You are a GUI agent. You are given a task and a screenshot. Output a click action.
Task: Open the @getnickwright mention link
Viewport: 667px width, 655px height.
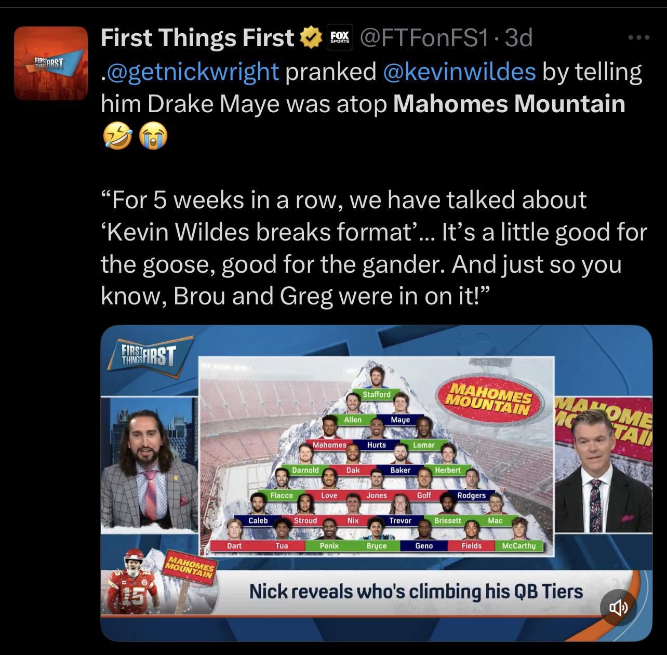tap(190, 71)
